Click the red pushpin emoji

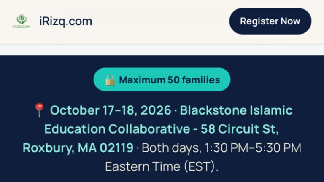point(39,110)
